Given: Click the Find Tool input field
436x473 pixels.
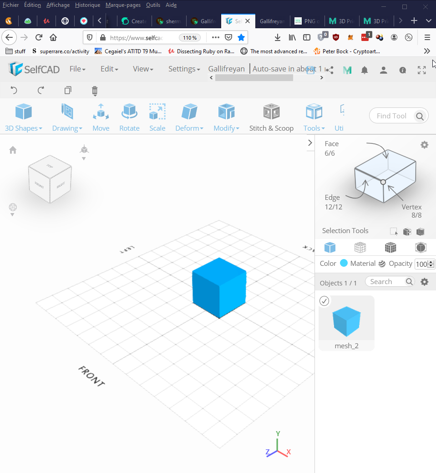Looking at the screenshot, I should 392,116.
